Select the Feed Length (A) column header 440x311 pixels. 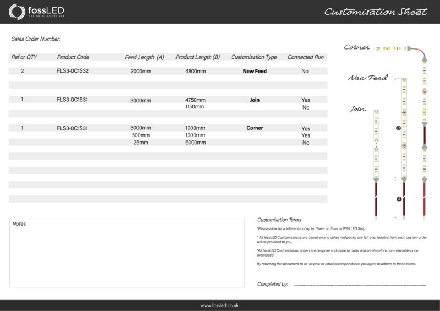click(145, 57)
